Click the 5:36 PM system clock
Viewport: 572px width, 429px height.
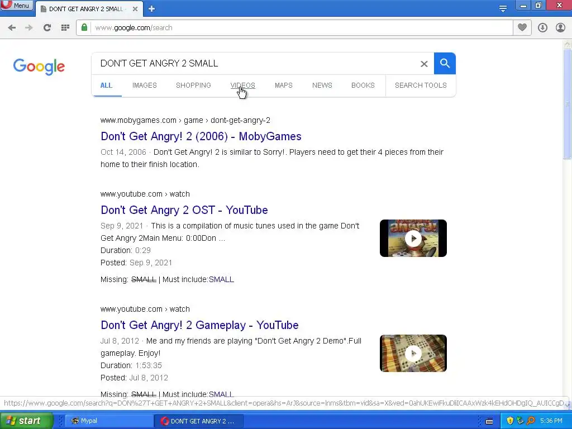coord(551,421)
